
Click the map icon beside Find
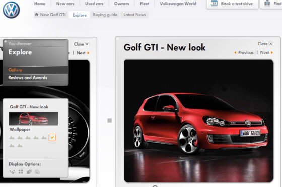[x=267, y=3]
